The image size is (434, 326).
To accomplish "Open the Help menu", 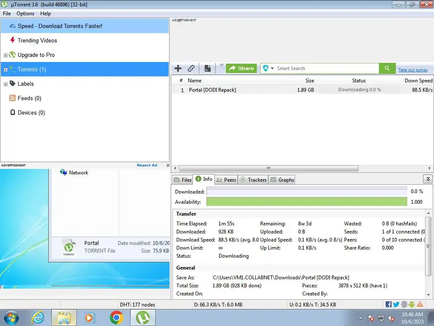I will click(x=45, y=14).
